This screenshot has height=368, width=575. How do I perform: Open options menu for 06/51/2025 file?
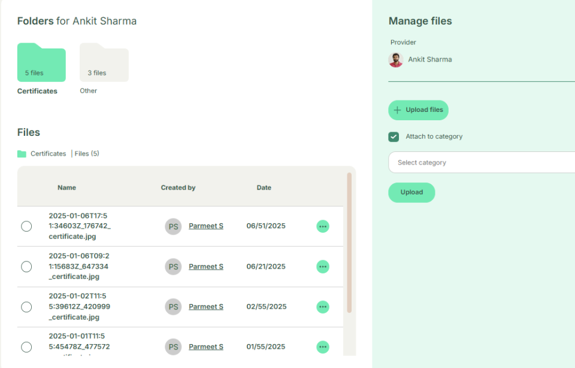coord(322,226)
